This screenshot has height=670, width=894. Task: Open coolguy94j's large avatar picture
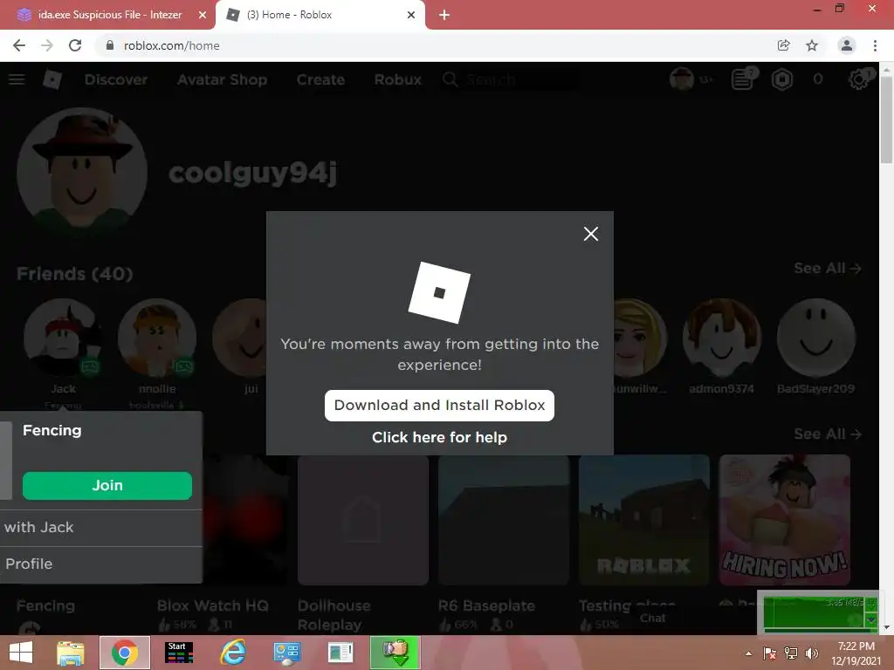click(x=82, y=173)
